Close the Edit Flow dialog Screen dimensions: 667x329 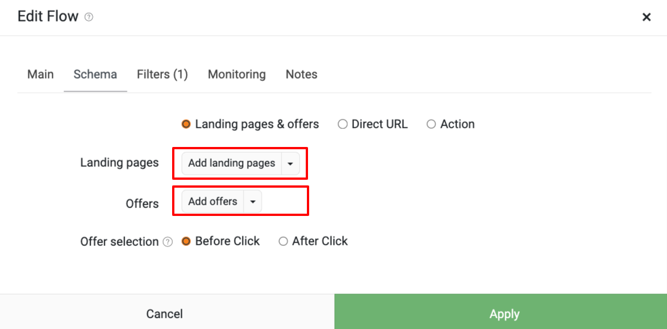pyautogui.click(x=646, y=18)
